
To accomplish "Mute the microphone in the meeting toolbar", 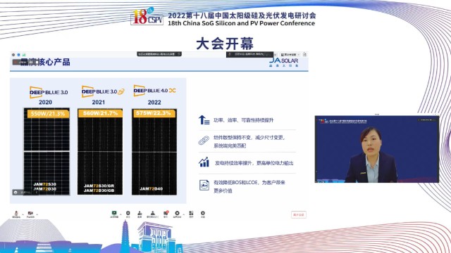I will 16,214.
